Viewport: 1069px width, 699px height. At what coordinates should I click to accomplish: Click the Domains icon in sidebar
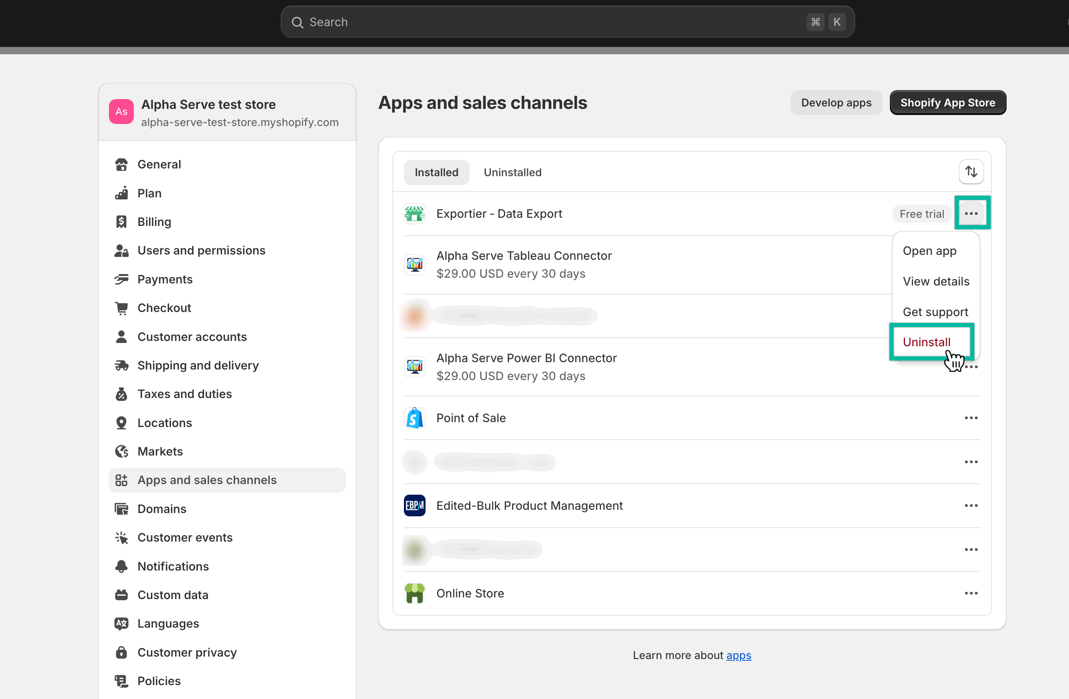(121, 509)
